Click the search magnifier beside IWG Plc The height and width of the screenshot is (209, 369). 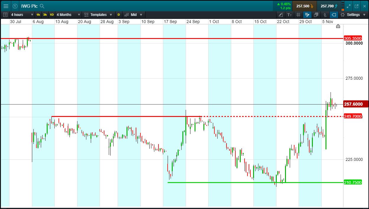[42, 6]
